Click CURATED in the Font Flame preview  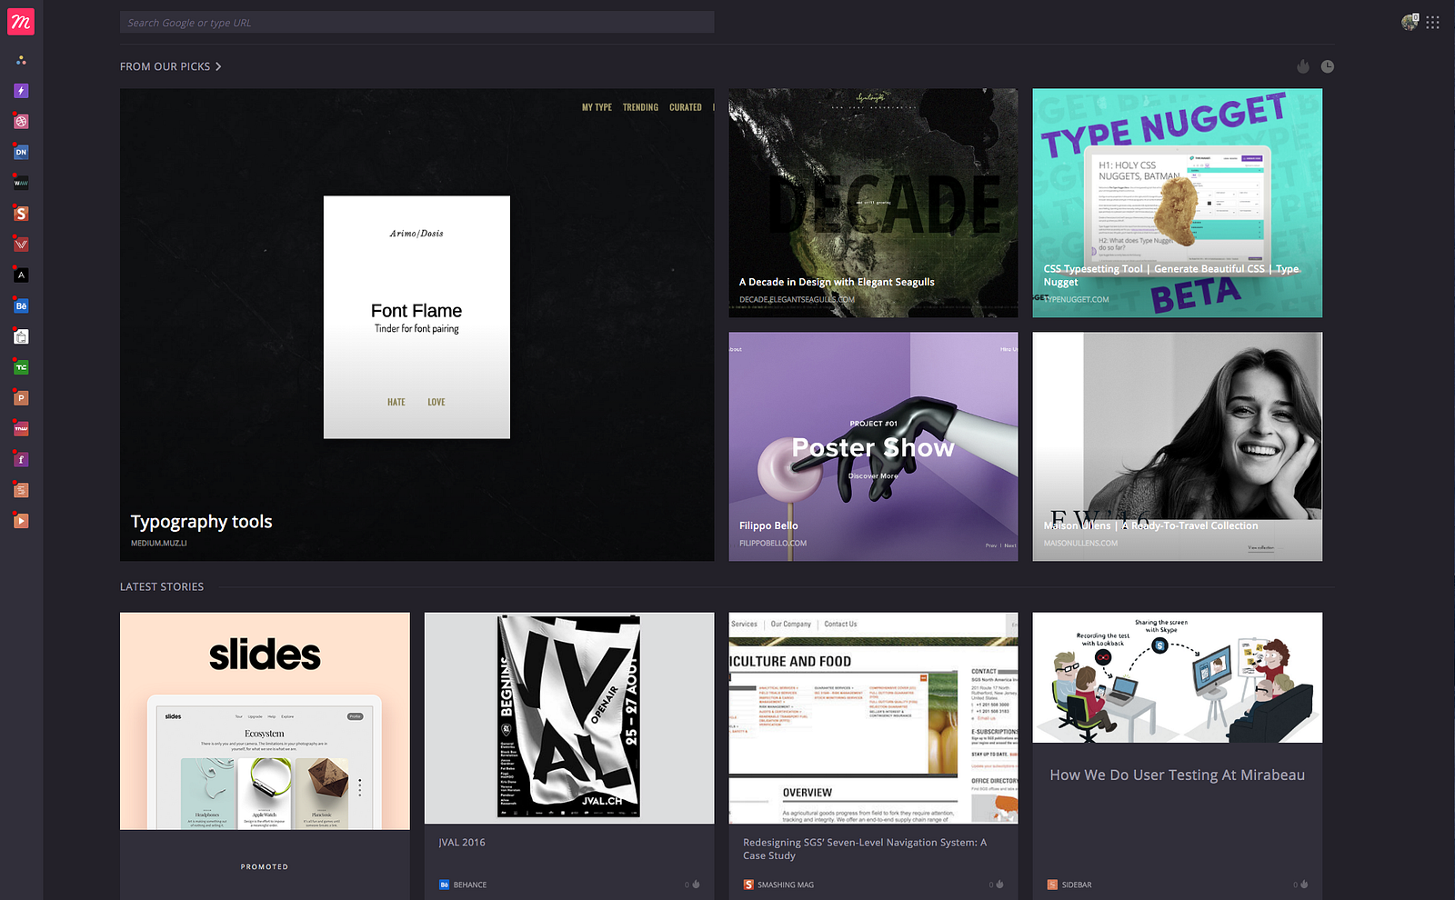686,107
